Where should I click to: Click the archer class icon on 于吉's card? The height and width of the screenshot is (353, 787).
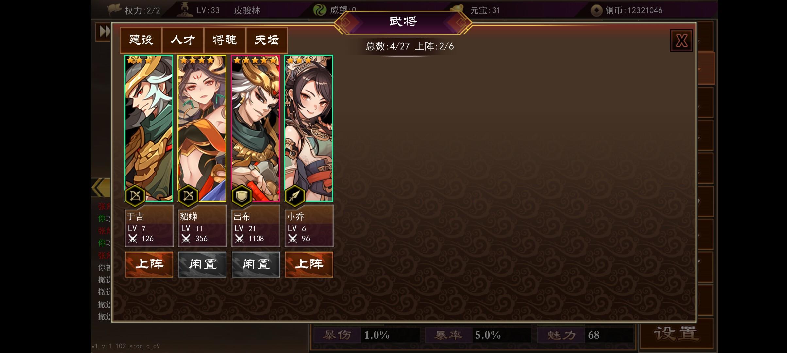coord(135,196)
